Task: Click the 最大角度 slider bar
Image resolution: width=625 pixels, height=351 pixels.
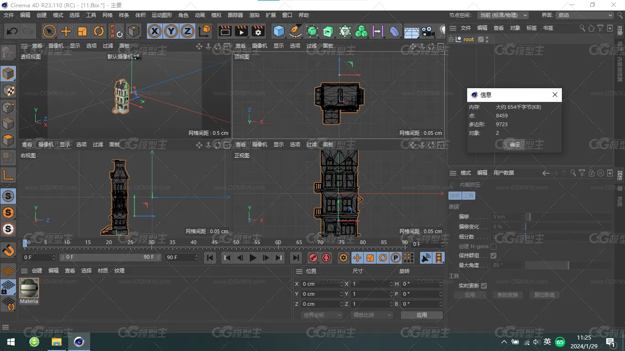Action: (x=568, y=265)
